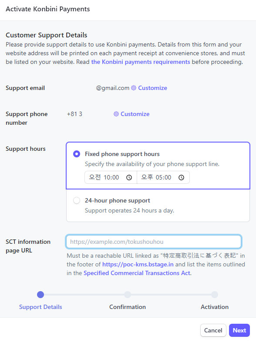256x342 pixels.
Task: Click the gear icon beside support phone Customize
Action: 116,114
